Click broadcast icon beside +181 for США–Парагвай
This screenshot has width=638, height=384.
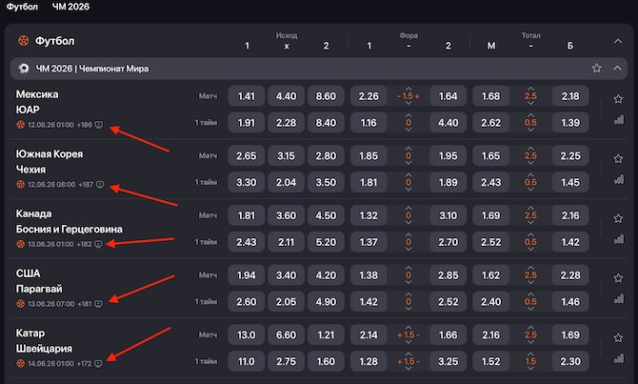click(98, 304)
